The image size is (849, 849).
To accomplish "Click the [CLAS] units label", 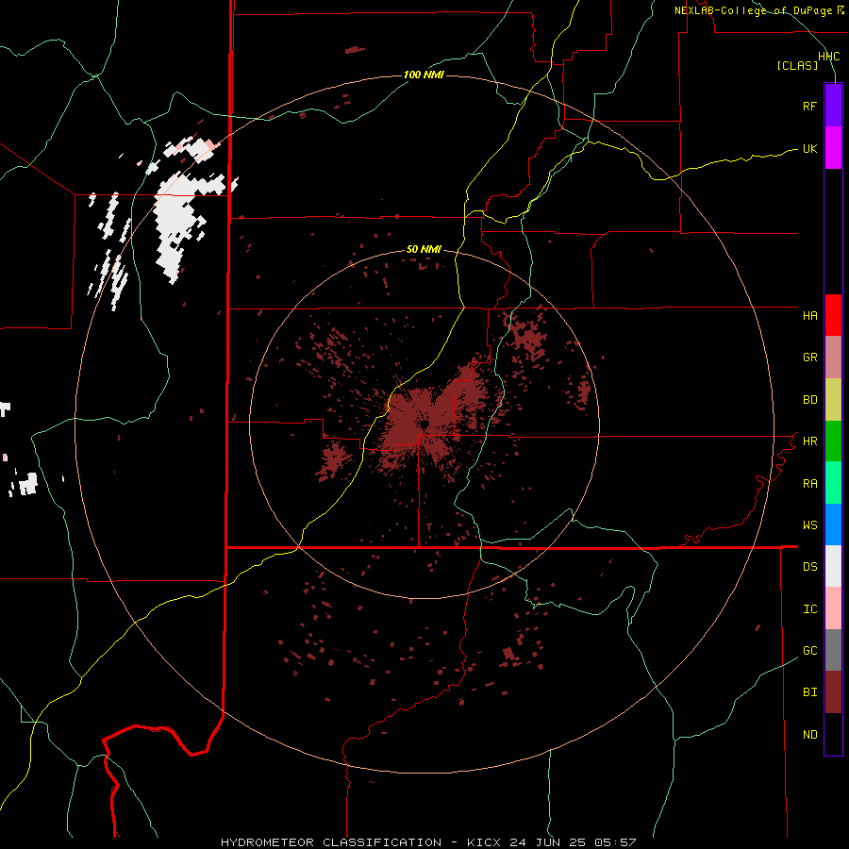I will tap(797, 66).
